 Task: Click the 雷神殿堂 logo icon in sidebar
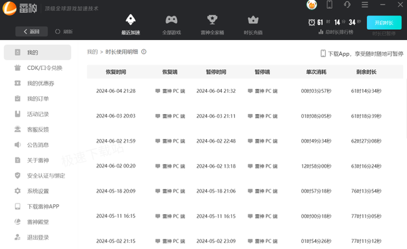click(18, 222)
